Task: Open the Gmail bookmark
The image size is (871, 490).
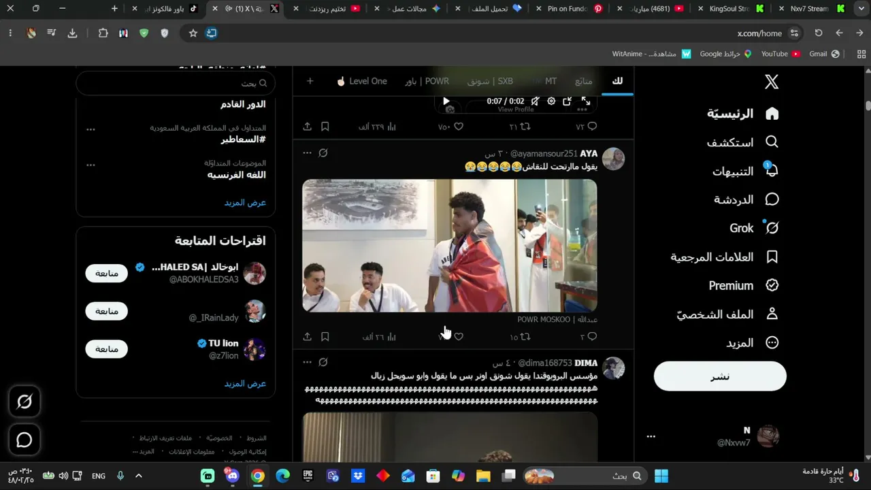Action: 824,54
